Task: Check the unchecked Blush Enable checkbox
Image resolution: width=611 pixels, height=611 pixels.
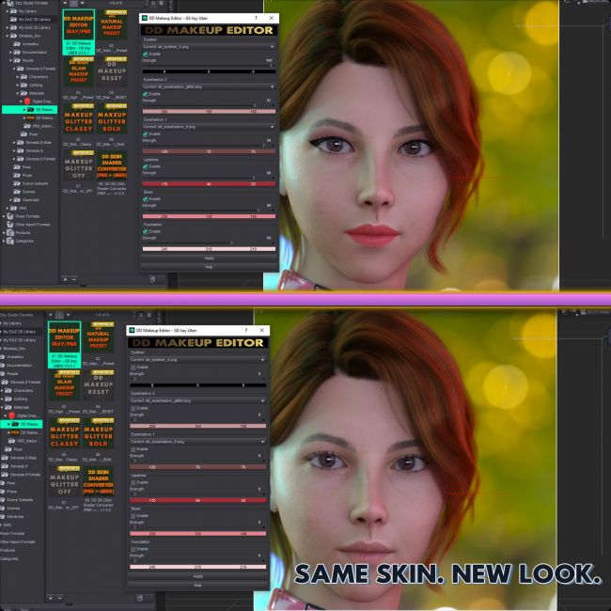Action: (133, 515)
